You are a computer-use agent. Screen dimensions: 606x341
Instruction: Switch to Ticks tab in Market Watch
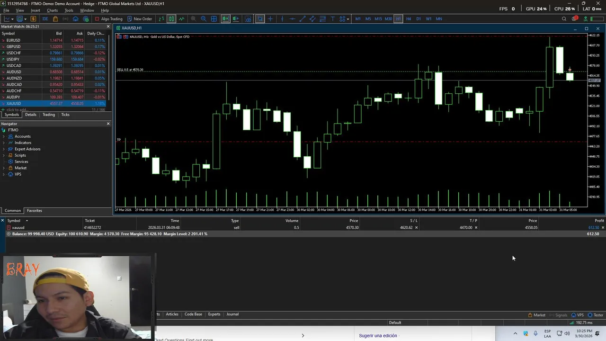click(65, 115)
